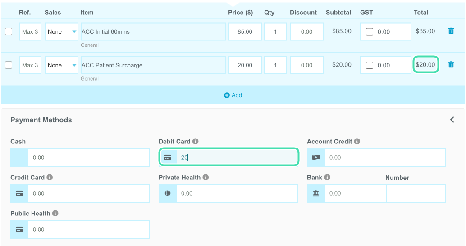Click the Account Credit info icon

tap(357, 141)
